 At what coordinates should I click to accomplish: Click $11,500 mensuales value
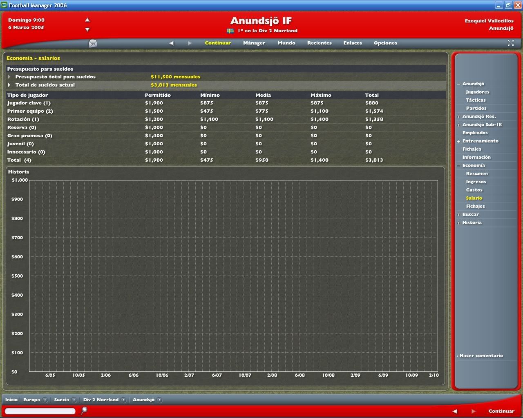point(175,77)
